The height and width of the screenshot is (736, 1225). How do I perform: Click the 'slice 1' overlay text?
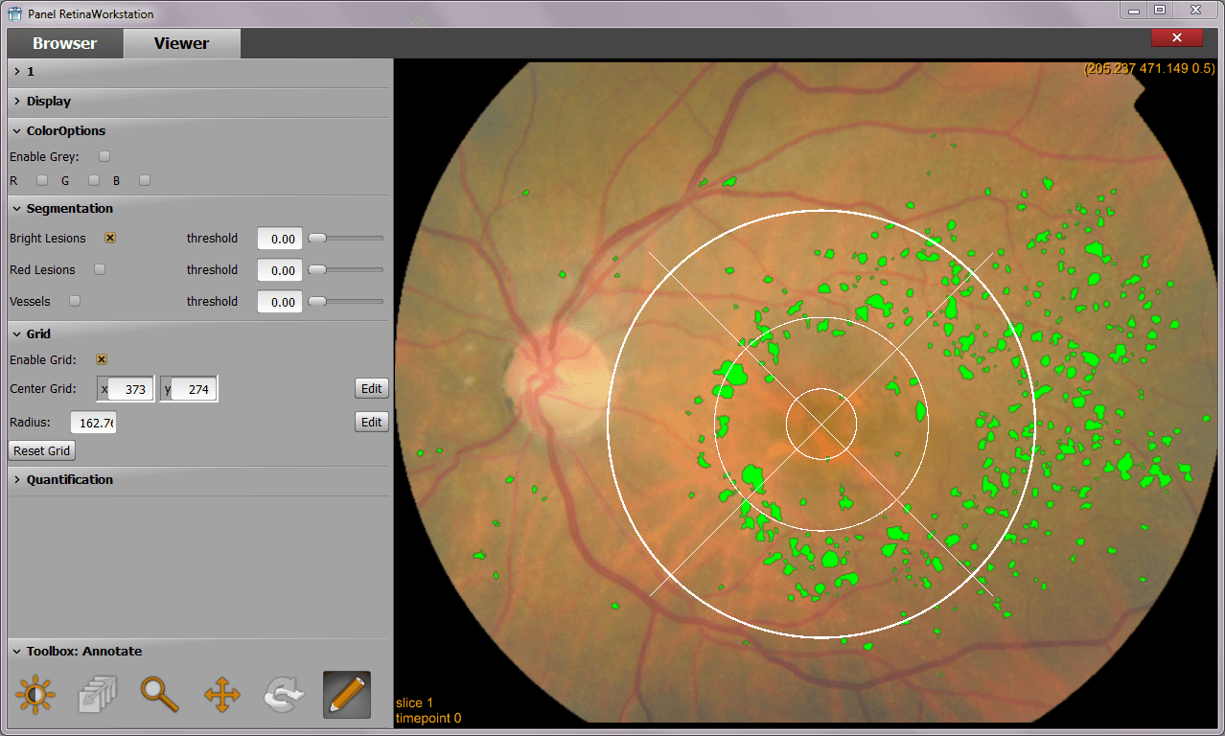point(414,703)
